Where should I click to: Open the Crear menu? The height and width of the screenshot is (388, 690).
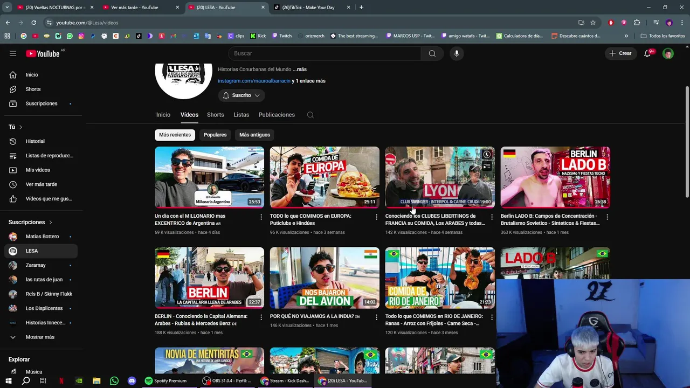(x=620, y=53)
